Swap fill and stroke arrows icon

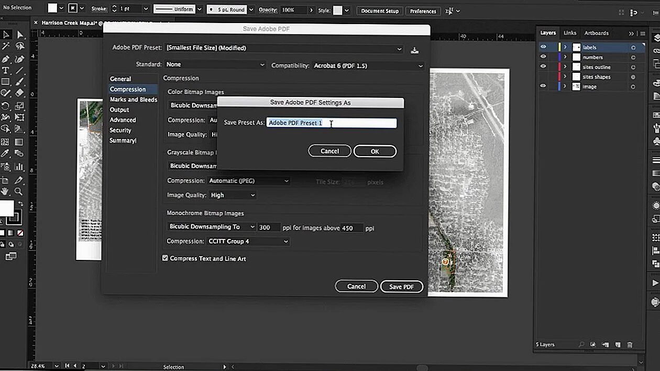pos(20,204)
